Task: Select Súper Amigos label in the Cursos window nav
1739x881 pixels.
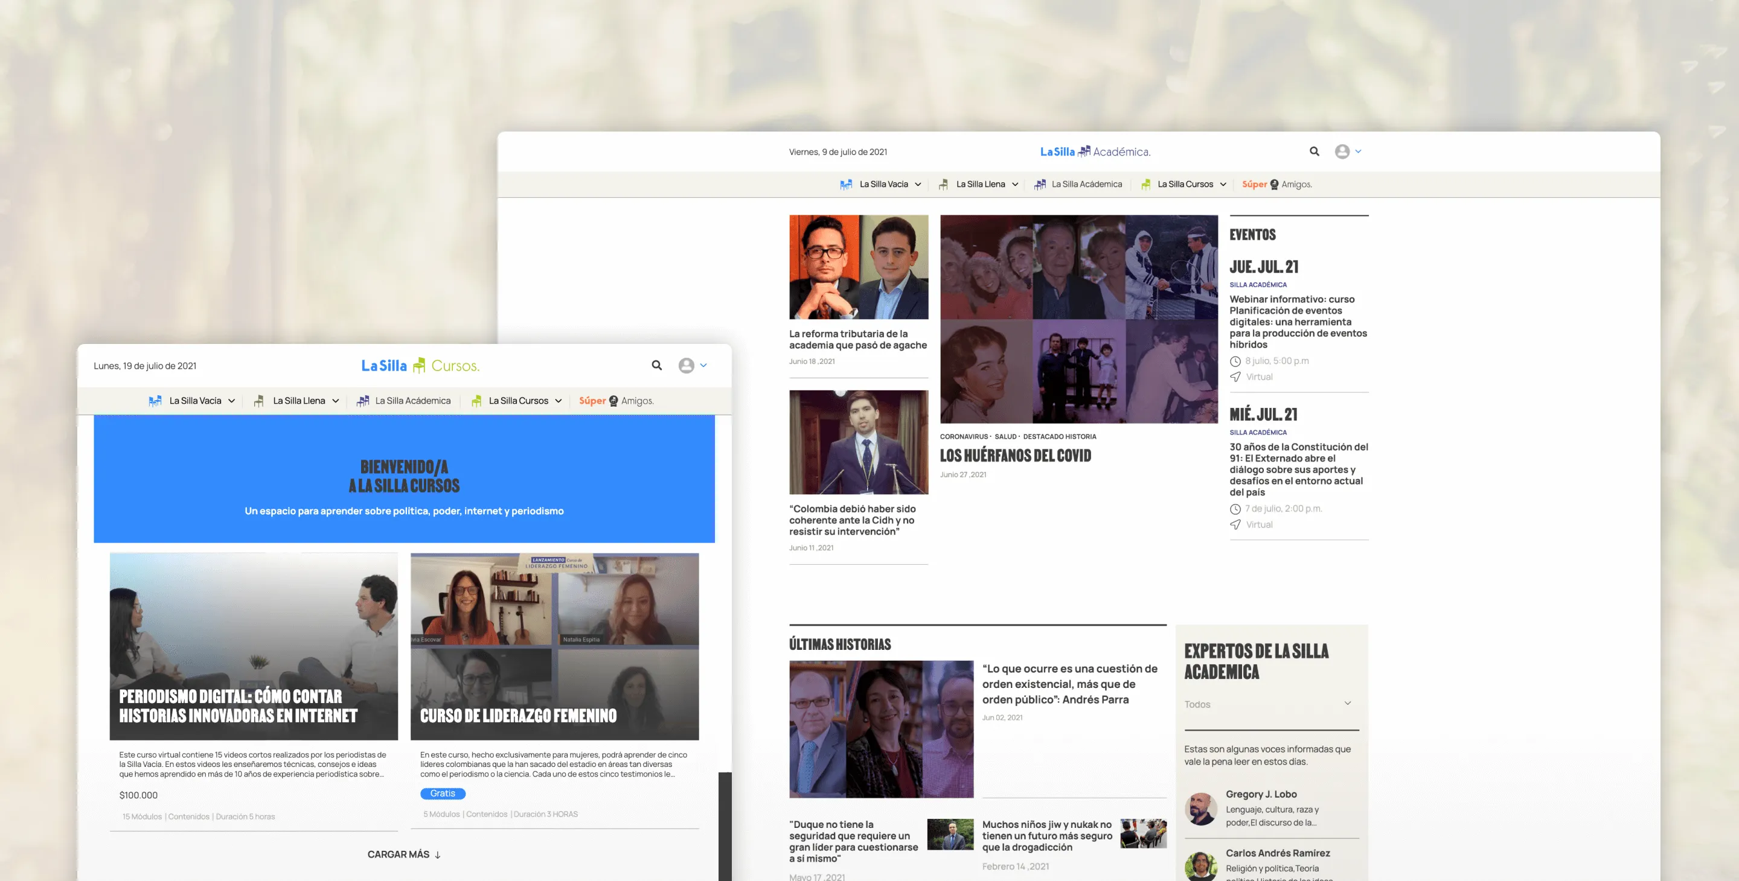Action: [616, 401]
